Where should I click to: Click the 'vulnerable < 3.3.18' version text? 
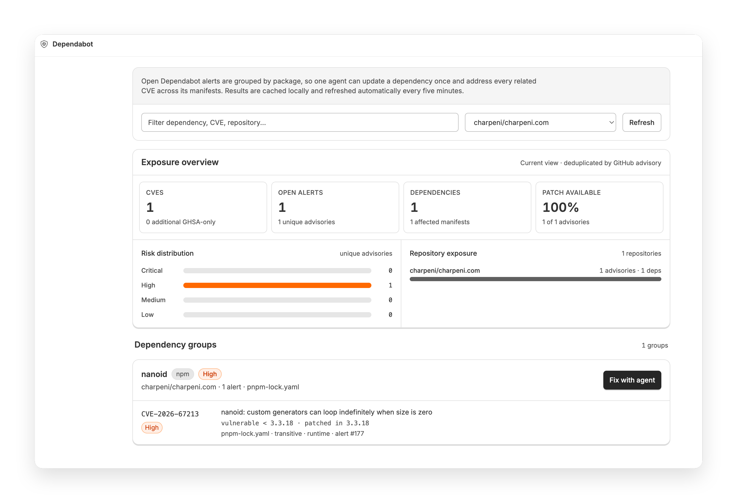257,423
